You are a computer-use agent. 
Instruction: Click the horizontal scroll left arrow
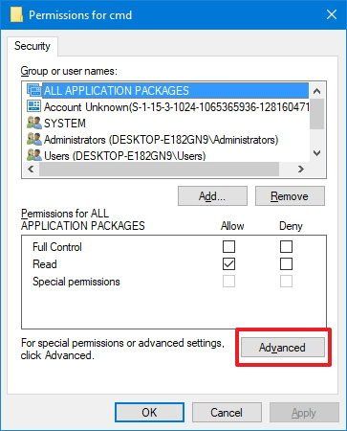[x=31, y=169]
